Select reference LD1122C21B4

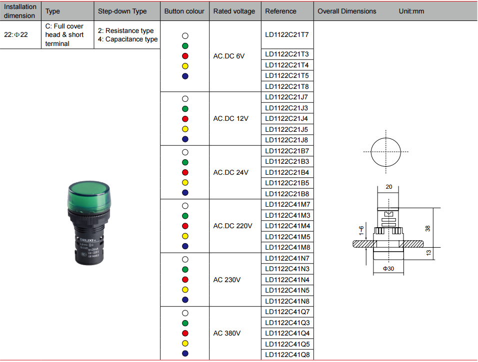click(287, 172)
